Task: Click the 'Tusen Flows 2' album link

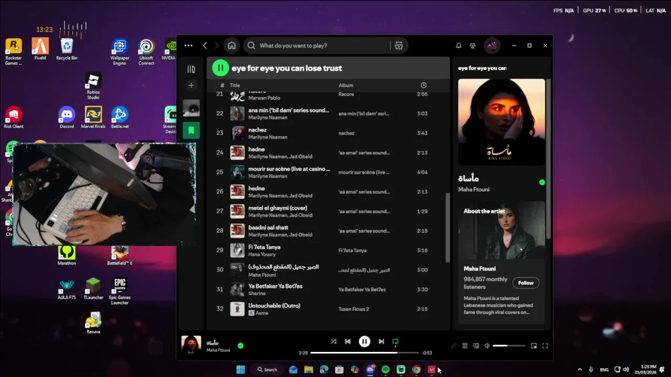Action: coord(354,309)
